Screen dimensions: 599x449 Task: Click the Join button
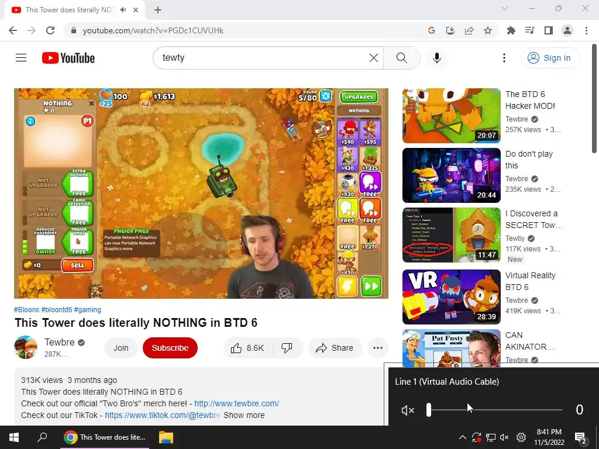(x=121, y=348)
